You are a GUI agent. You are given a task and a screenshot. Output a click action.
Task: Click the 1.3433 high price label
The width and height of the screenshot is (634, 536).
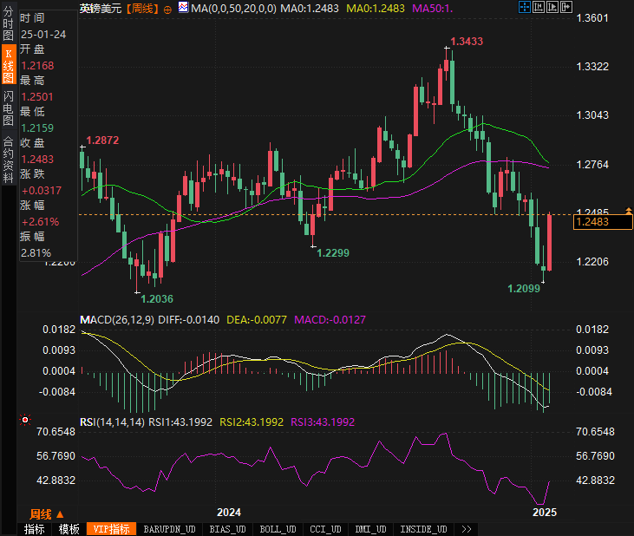467,42
